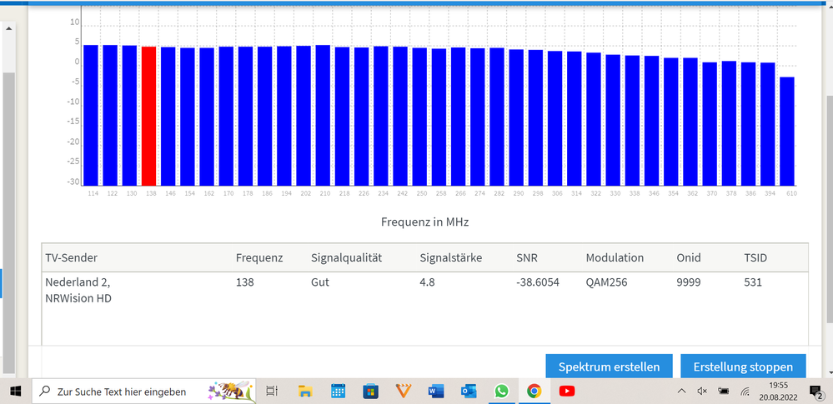Click the Frequenz in MHz axis label
This screenshot has width=833, height=404.
point(425,222)
